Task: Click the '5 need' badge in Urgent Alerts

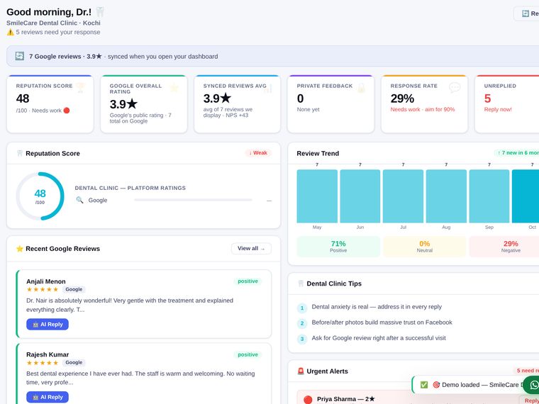Action: point(526,371)
